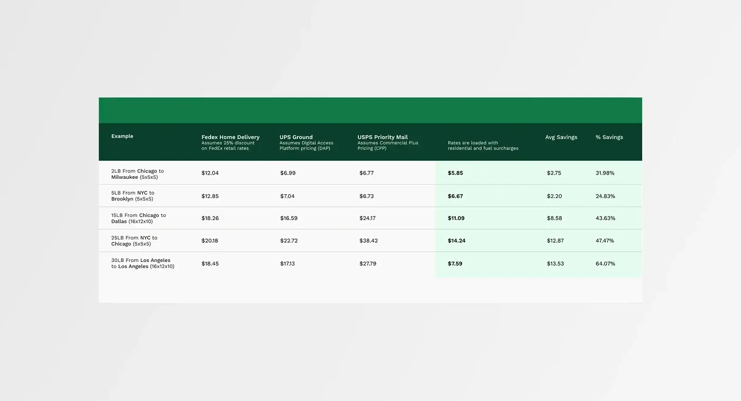Select the highlighted rate "$14.24"
Viewport: 741px width, 401px height.
(457, 241)
